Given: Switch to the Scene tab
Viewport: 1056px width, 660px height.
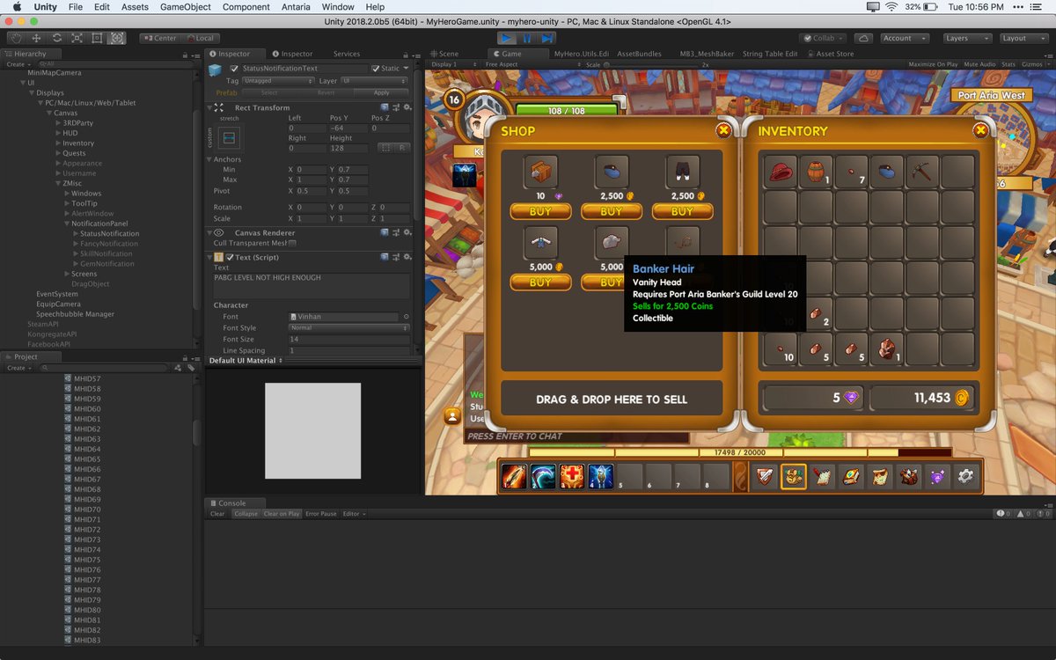Looking at the screenshot, I should 445,54.
